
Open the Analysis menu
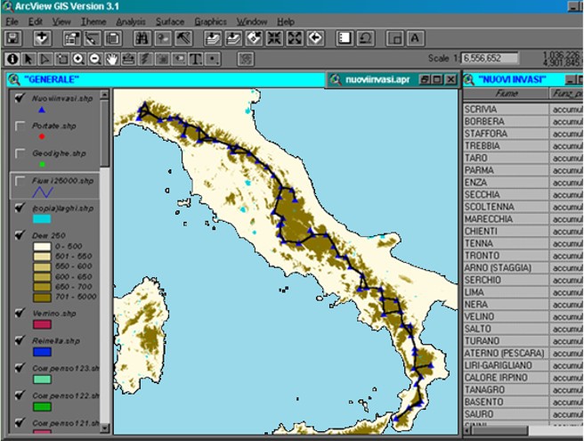(x=130, y=20)
